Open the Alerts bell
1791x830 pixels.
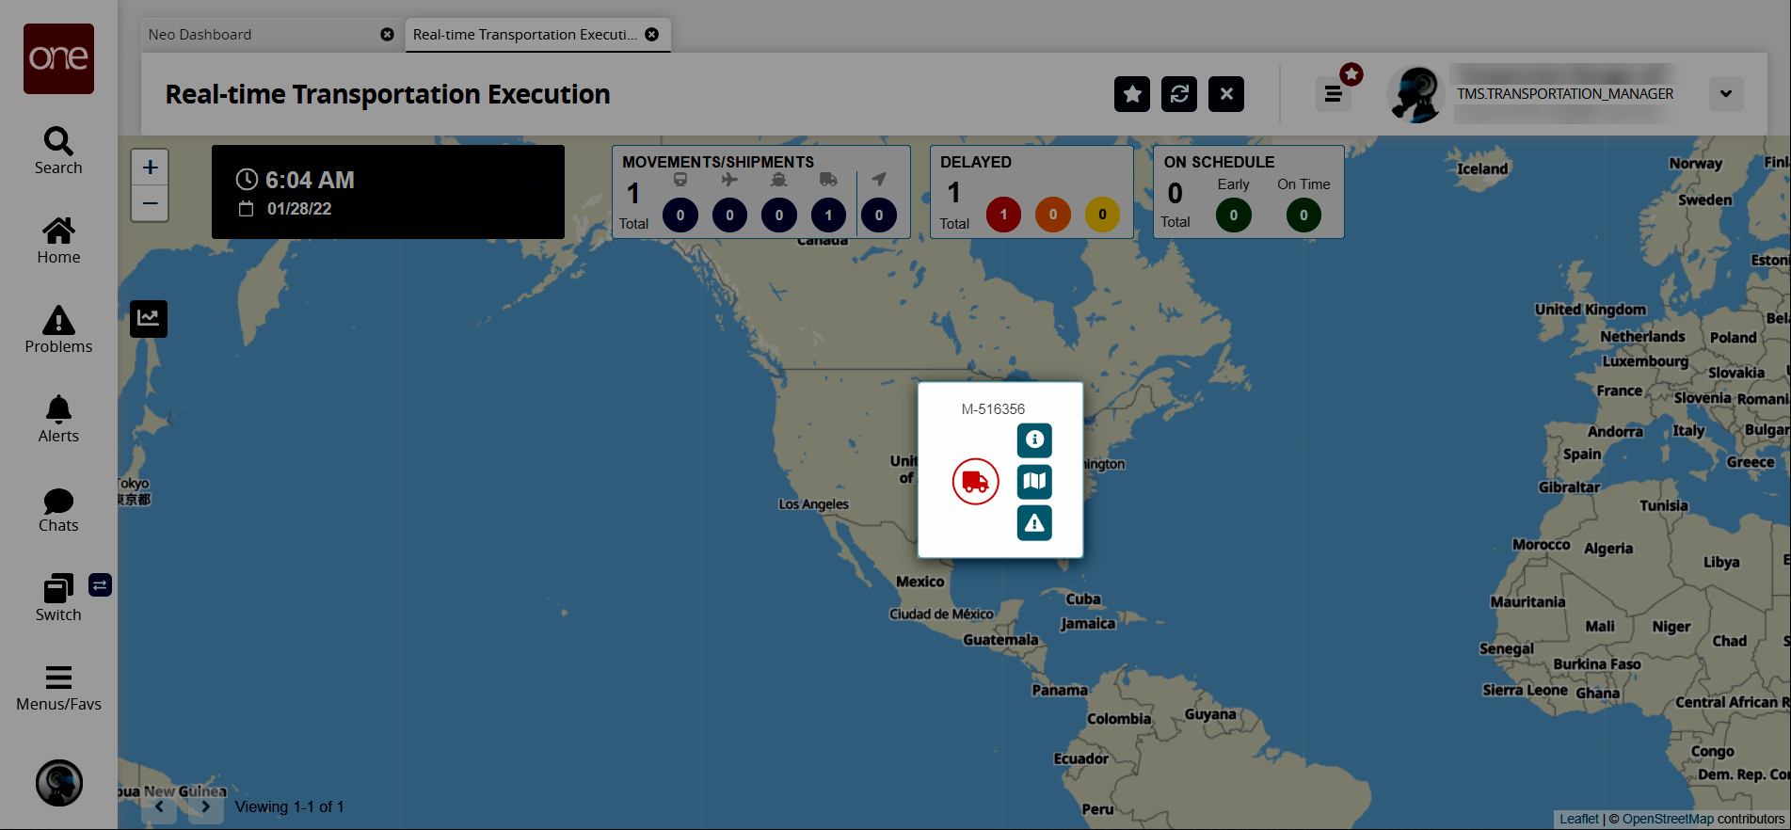tap(58, 419)
